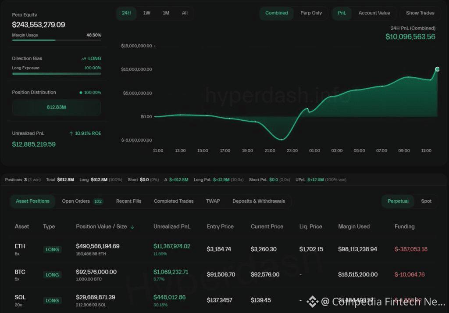The image size is (449, 313).
Task: Click the LONG trend arrow icon
Action: (83, 59)
